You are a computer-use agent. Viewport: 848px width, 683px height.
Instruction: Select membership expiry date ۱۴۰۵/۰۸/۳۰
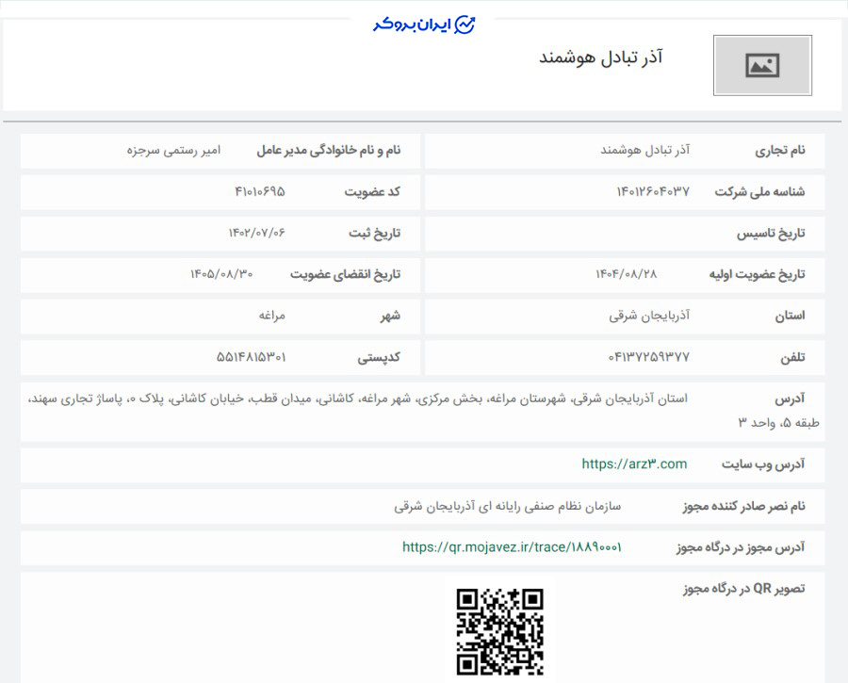(221, 274)
